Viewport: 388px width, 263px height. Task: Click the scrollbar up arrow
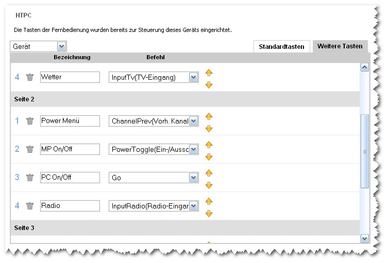[x=365, y=67]
